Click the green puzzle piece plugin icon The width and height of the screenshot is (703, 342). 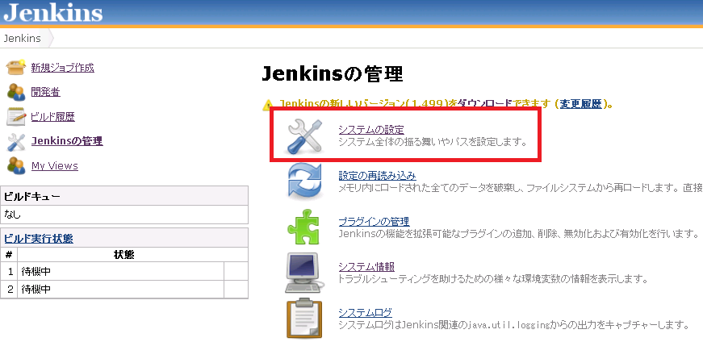304,227
